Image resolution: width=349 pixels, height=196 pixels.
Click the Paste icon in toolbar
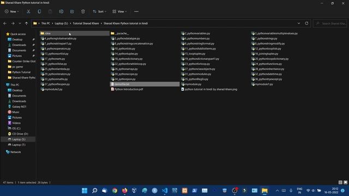50,11
